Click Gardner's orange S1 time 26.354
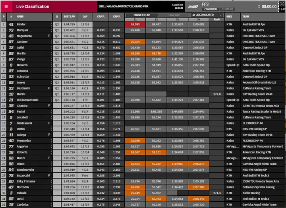 [135, 42]
